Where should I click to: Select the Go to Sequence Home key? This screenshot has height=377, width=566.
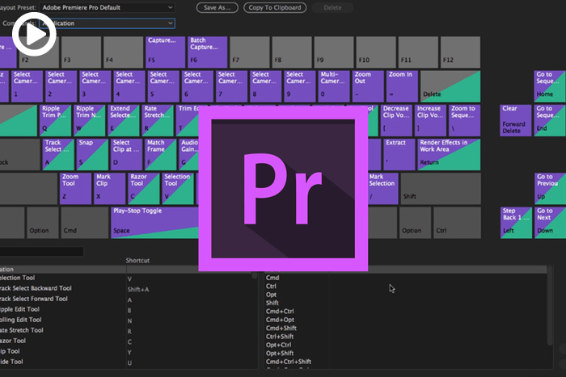(x=549, y=86)
